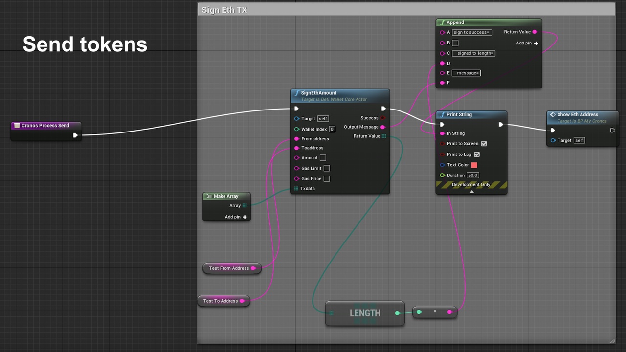This screenshot has height=352, width=626.
Task: Grab the comment box resize corner handle
Action: tap(612, 341)
